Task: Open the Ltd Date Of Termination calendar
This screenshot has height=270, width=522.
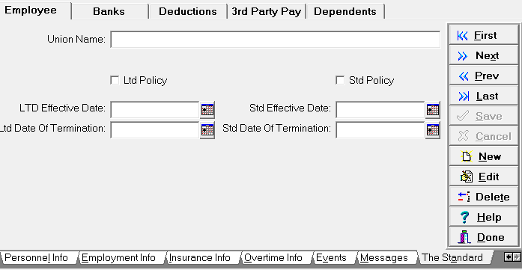Action: [x=207, y=130]
